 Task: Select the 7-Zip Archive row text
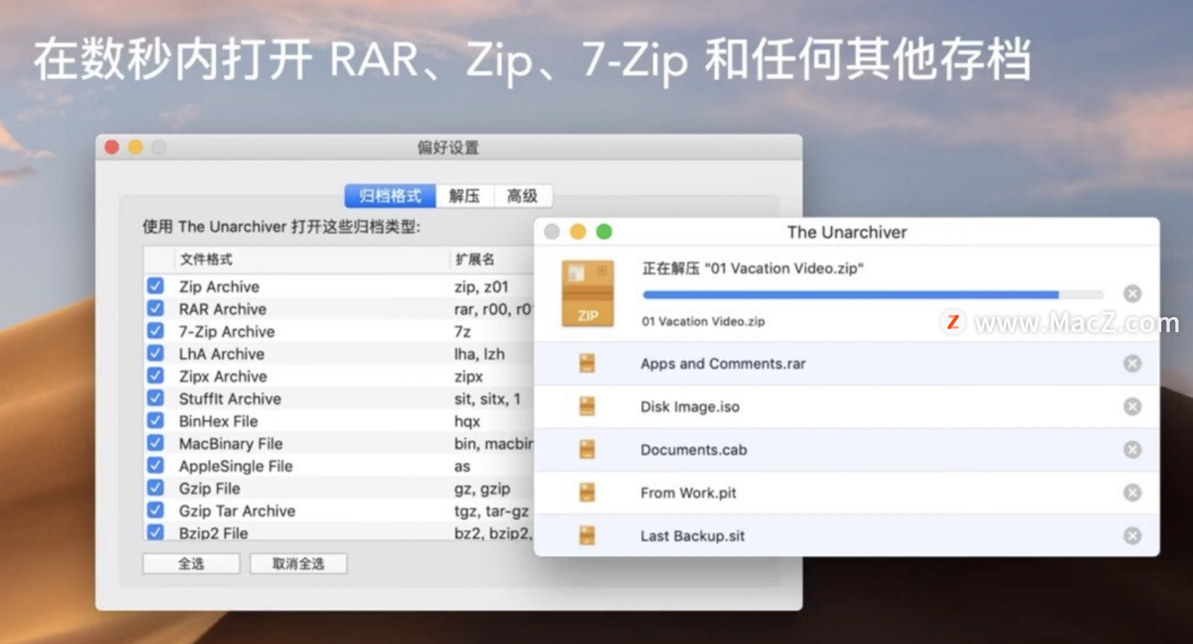pyautogui.click(x=227, y=332)
